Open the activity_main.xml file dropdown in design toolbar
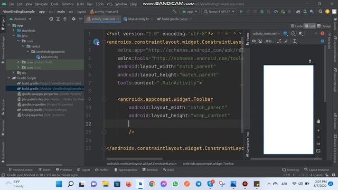338x190 pixels. [x=266, y=33]
